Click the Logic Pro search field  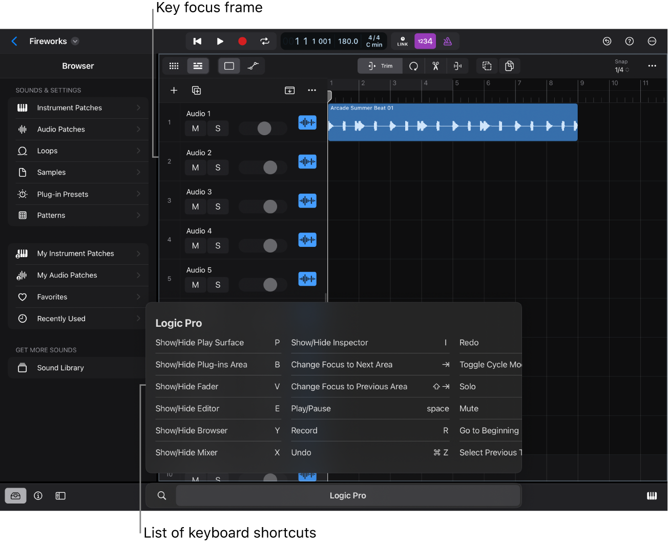click(x=348, y=496)
